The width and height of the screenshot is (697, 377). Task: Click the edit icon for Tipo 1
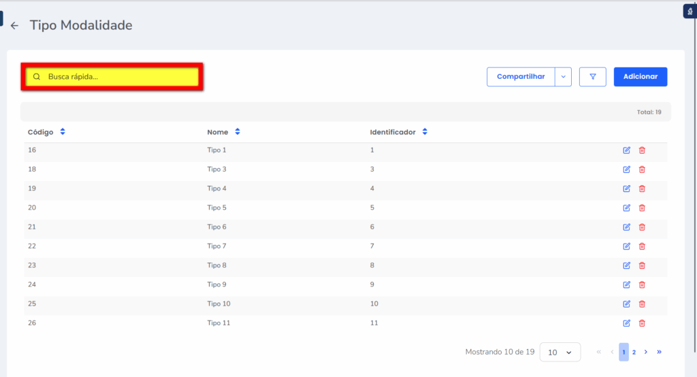pyautogui.click(x=626, y=150)
